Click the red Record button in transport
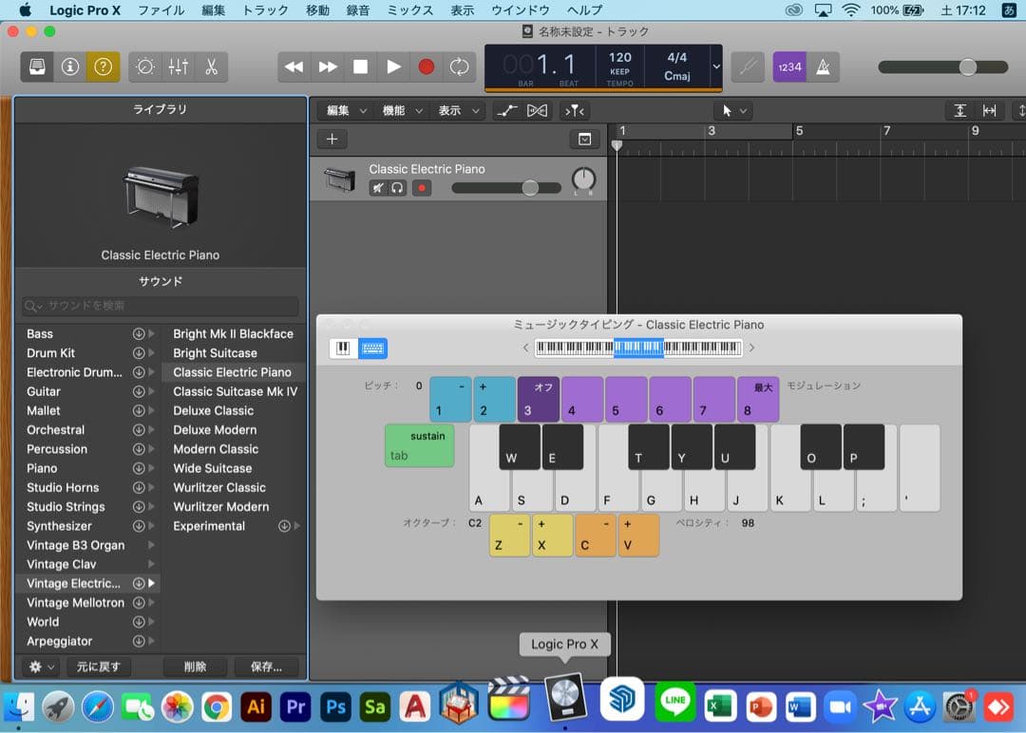The height and width of the screenshot is (733, 1026). [x=427, y=66]
